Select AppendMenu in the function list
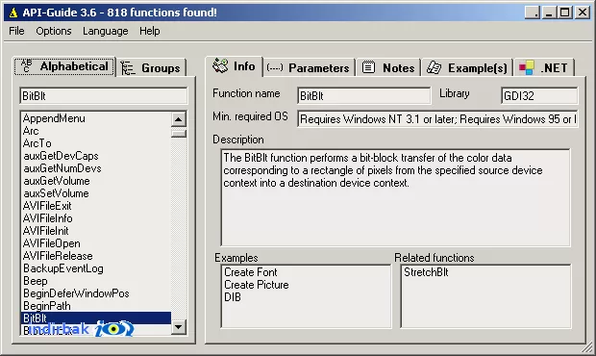596x356 pixels. coord(96,118)
